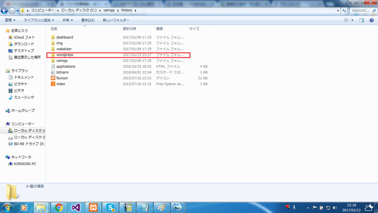Click the コンピューター breadcrumb in address bar
This screenshot has height=213, width=378.
coord(43,10)
